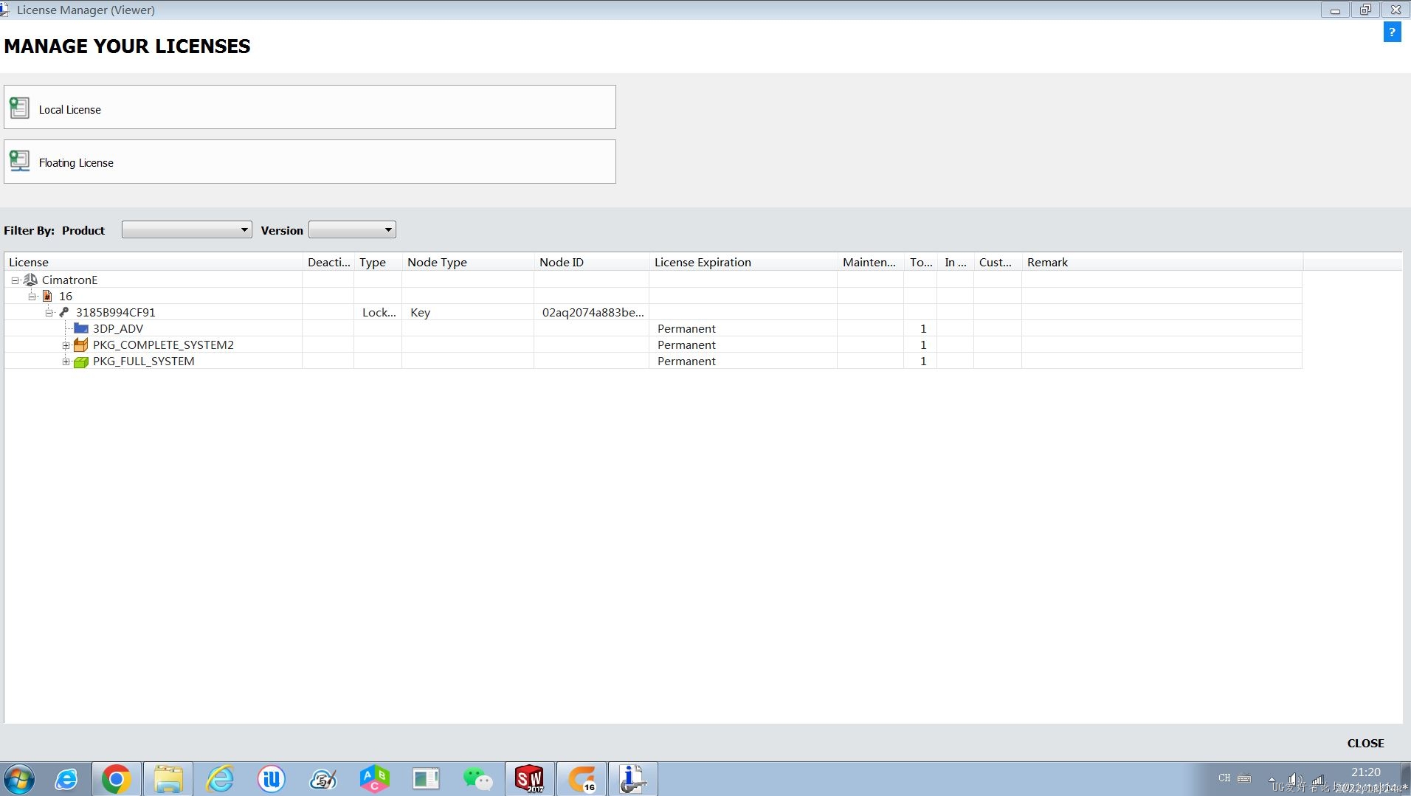Open Internet Explorer taskbar icon
Screen dimensions: 1411x796
coord(220,779)
